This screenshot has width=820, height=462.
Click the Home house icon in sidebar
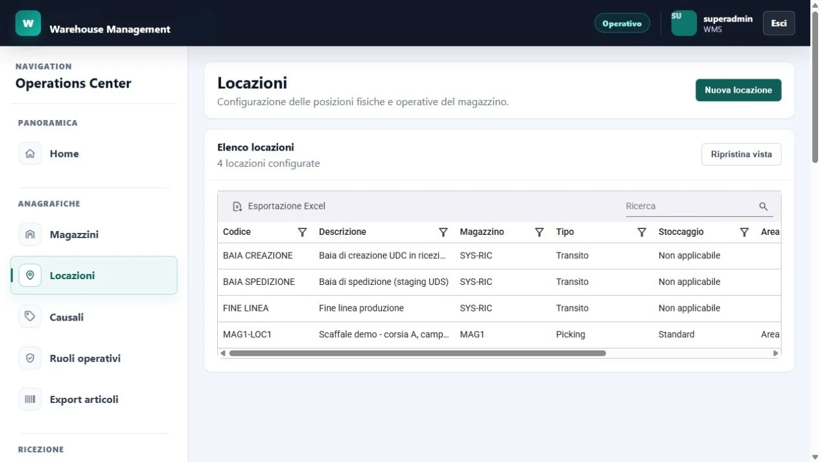pos(30,154)
